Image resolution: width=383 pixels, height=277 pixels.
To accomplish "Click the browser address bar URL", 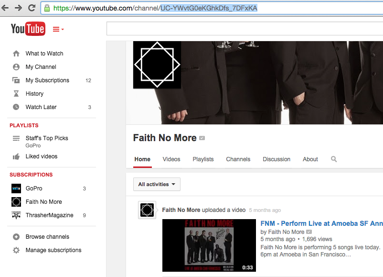I will point(155,8).
